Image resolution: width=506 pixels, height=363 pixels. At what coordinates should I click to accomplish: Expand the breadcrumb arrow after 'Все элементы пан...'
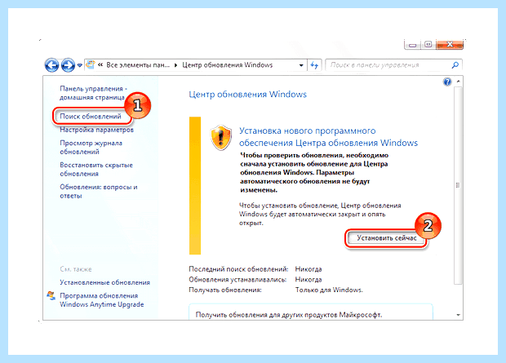(x=175, y=65)
